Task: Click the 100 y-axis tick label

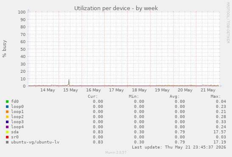Action: (22, 12)
